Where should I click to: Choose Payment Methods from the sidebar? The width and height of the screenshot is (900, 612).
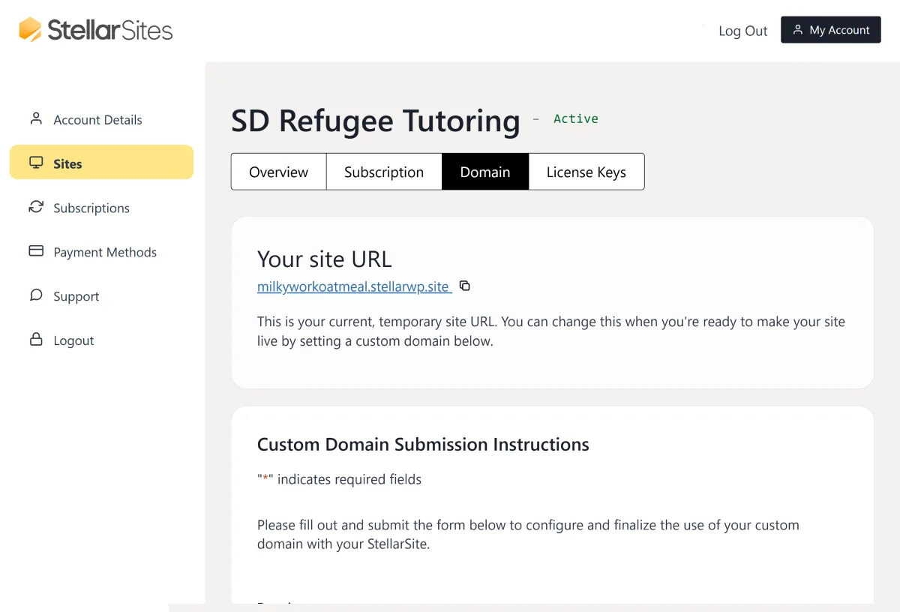[105, 251]
